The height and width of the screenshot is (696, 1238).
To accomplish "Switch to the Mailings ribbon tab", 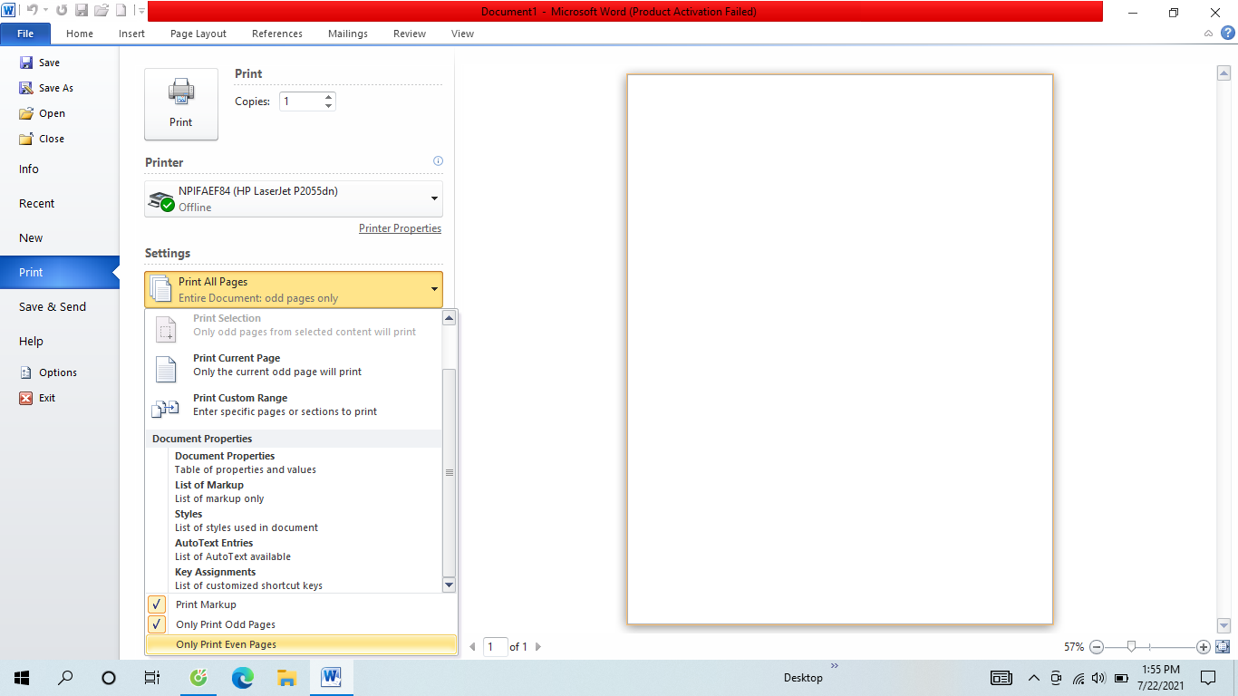I will point(348,34).
